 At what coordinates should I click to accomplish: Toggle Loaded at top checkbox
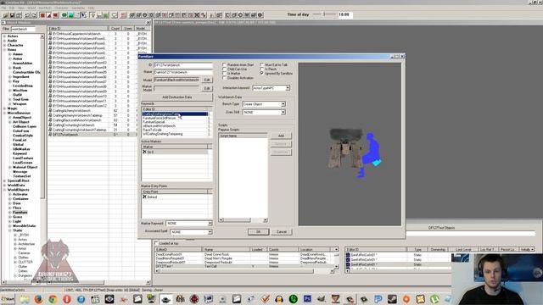pos(156,243)
